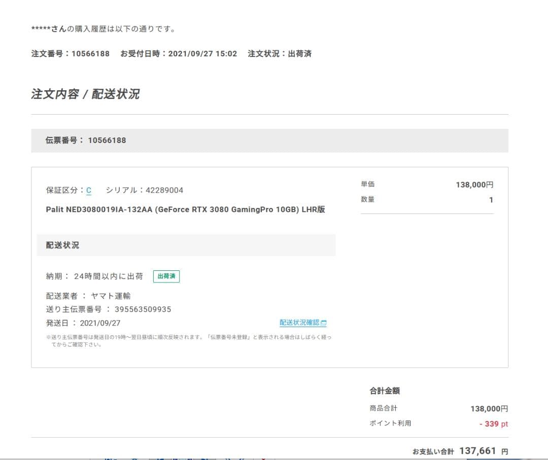Image resolution: width=548 pixels, height=460 pixels.
Task: Click the quantity value 1
Action: pyautogui.click(x=490, y=199)
